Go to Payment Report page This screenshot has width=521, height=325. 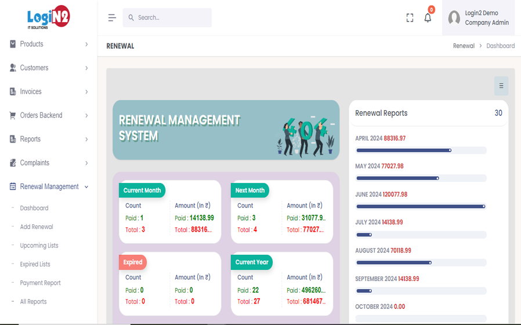40,283
